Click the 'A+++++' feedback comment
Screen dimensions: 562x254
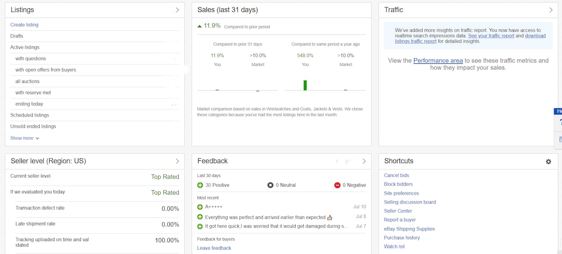point(214,207)
